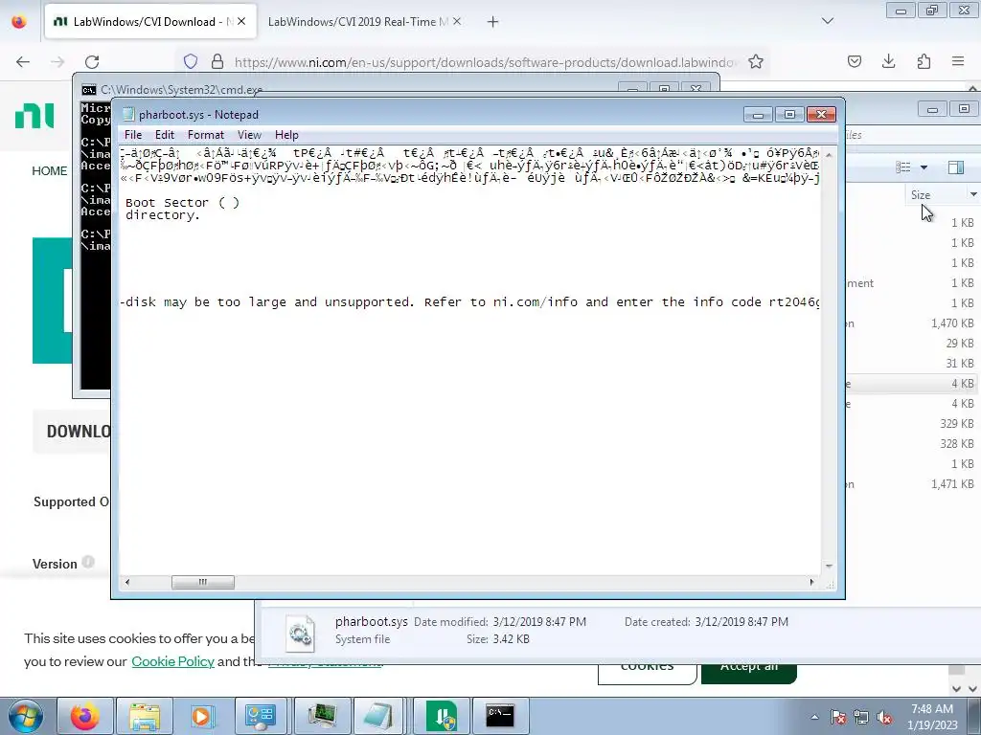Open Windows Explorer from the taskbar

[145, 716]
